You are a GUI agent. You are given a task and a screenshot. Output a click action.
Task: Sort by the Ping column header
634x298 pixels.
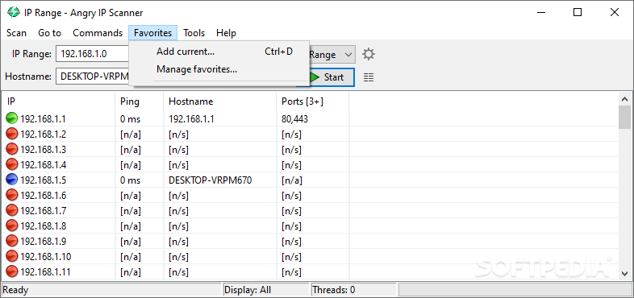(140, 101)
